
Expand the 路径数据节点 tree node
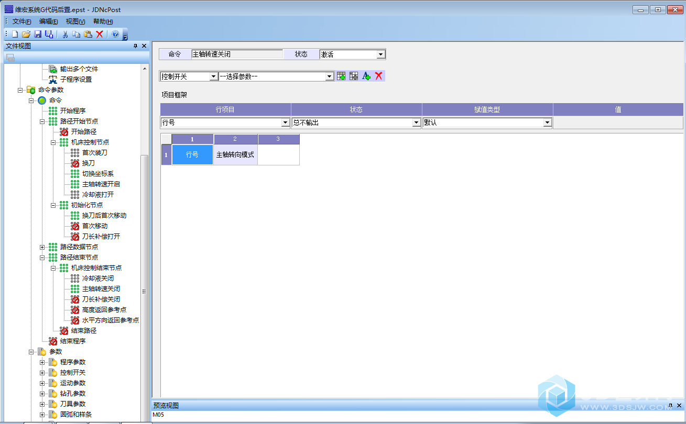42,247
